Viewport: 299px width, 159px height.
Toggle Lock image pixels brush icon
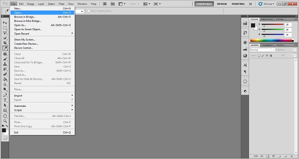[x=263, y=55]
